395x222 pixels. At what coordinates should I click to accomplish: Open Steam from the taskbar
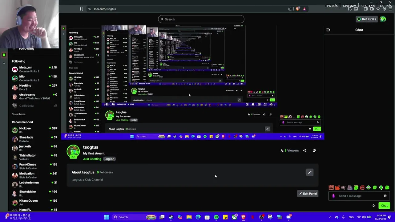pyautogui.click(x=171, y=217)
